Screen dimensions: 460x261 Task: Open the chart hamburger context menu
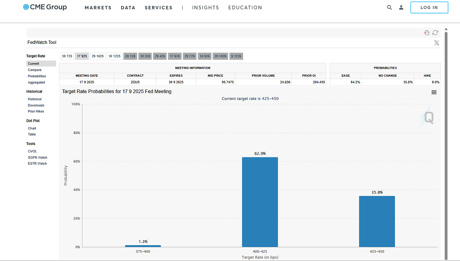(x=434, y=92)
